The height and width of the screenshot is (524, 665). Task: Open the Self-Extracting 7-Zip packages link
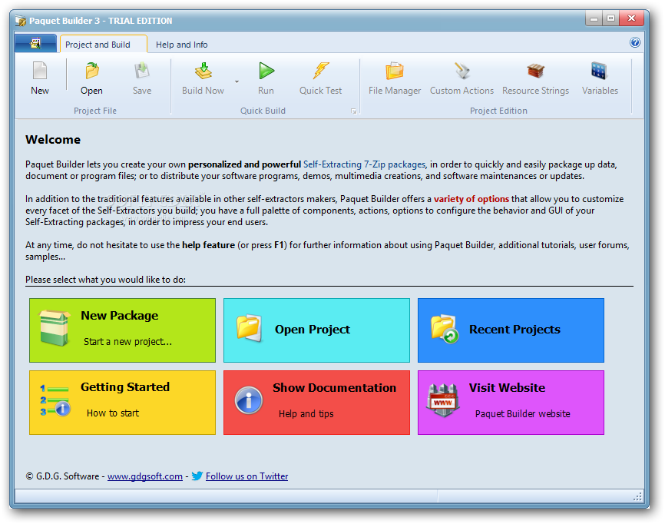point(364,164)
